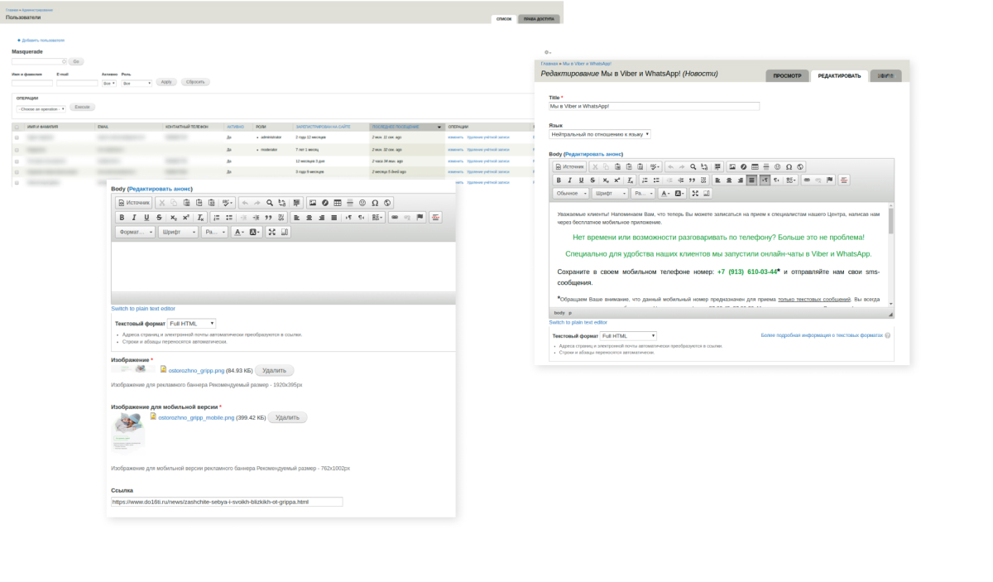Open Find (magnifier) in the Viber news editor
Viewport: 993px width, 582px height.
click(693, 167)
